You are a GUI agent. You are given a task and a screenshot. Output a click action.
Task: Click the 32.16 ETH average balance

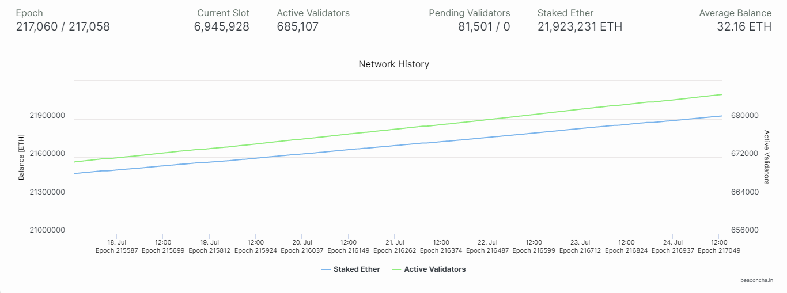744,26
